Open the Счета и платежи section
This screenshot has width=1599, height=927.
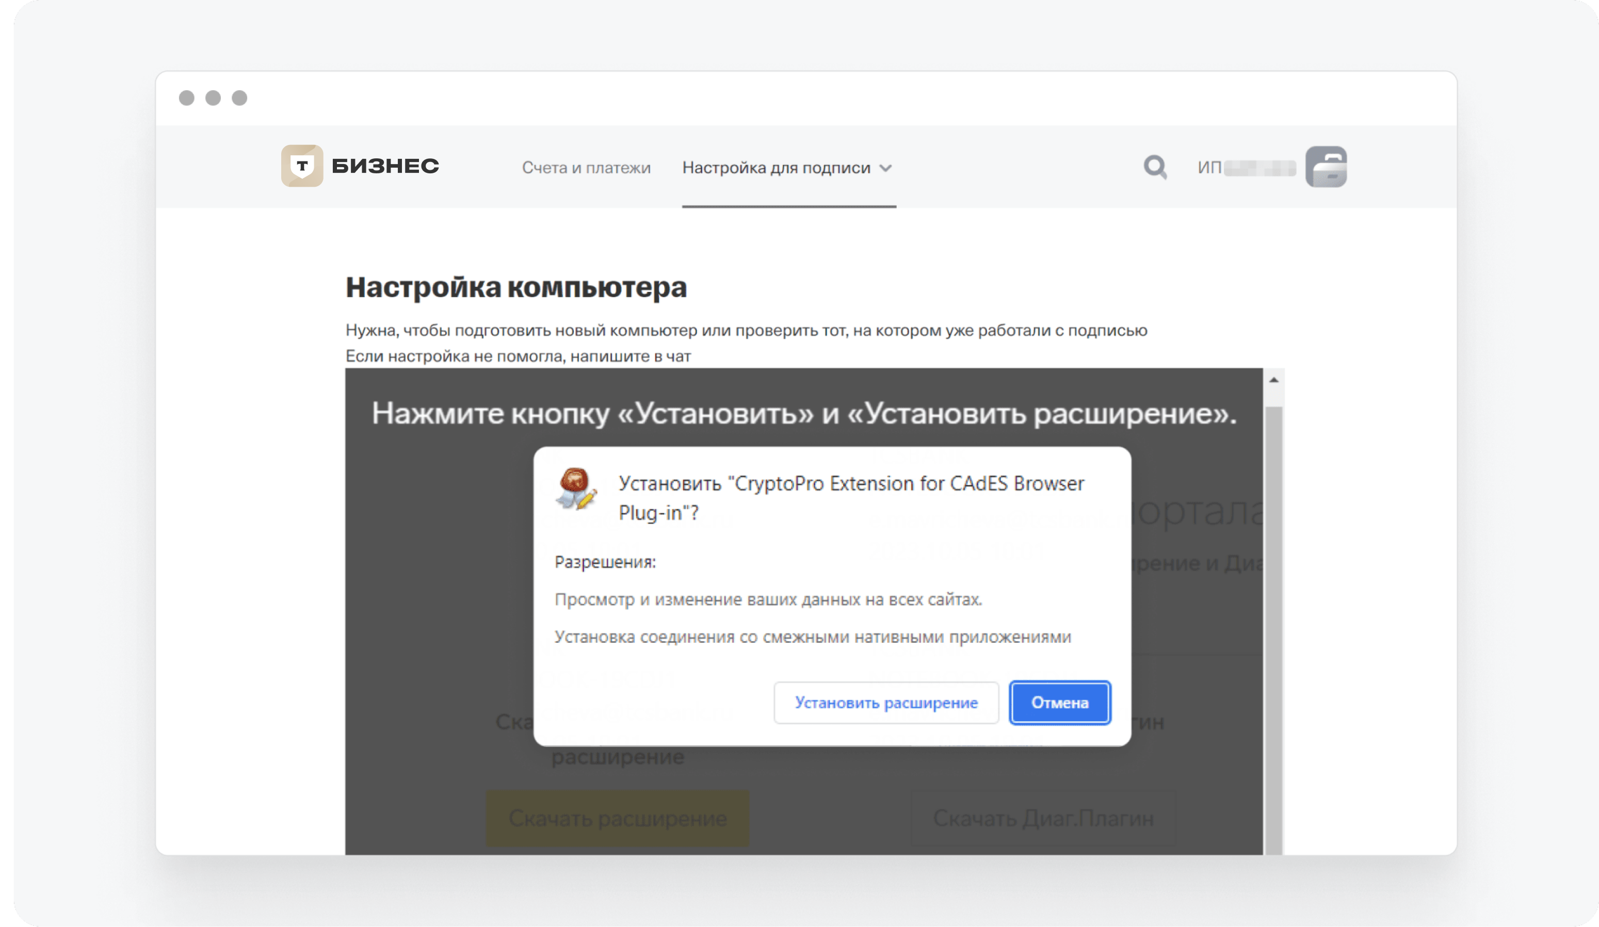[586, 168]
